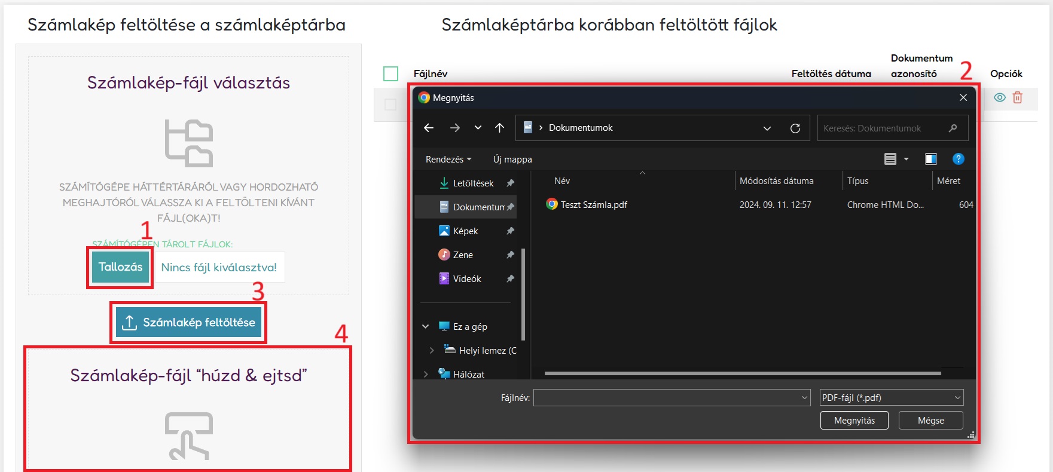The image size is (1053, 472).
Task: Open the help question mark icon
Action: [958, 159]
